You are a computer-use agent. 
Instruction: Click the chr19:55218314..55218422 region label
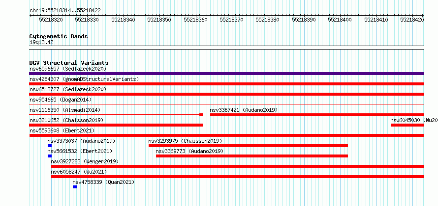click(65, 10)
